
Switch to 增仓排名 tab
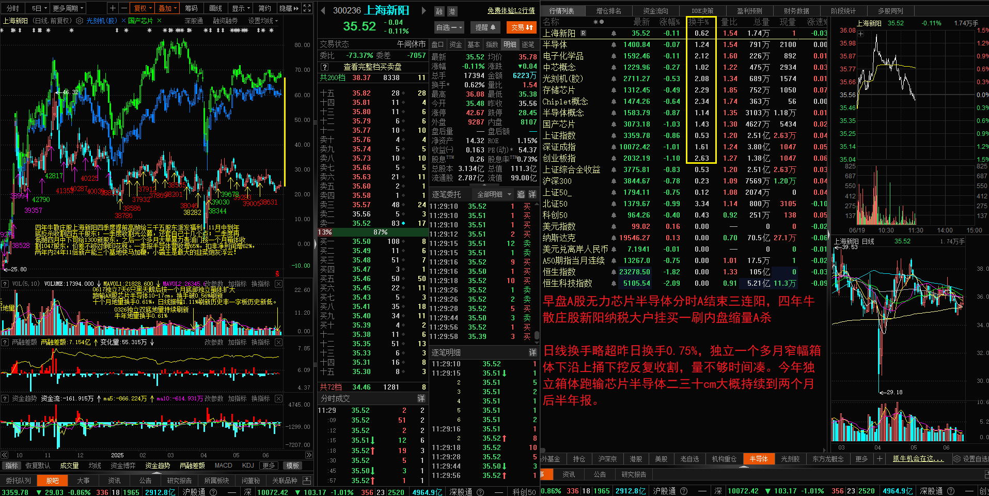coord(609,11)
